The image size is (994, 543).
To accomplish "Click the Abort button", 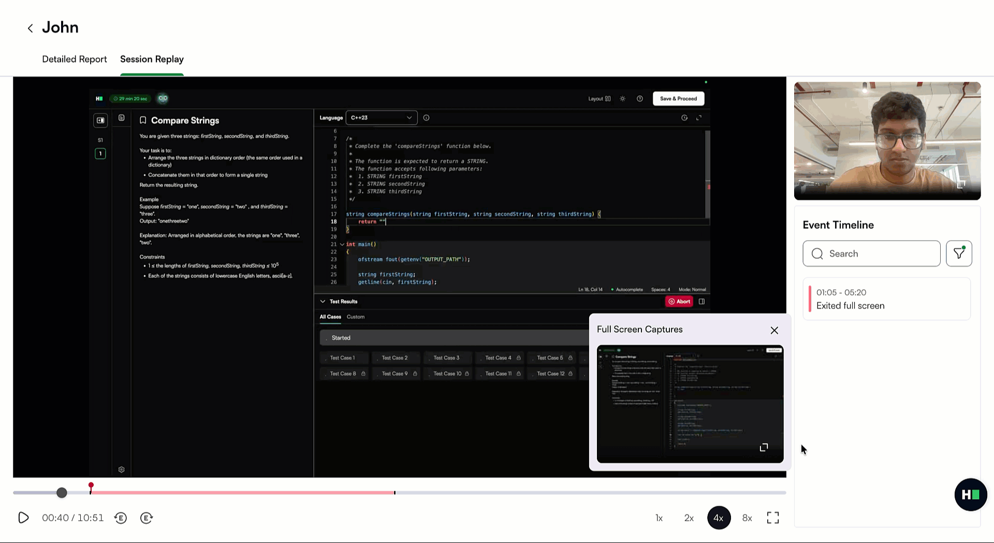I will coord(679,301).
